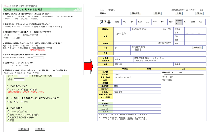Select 置型 stove type radio

[22, 89]
